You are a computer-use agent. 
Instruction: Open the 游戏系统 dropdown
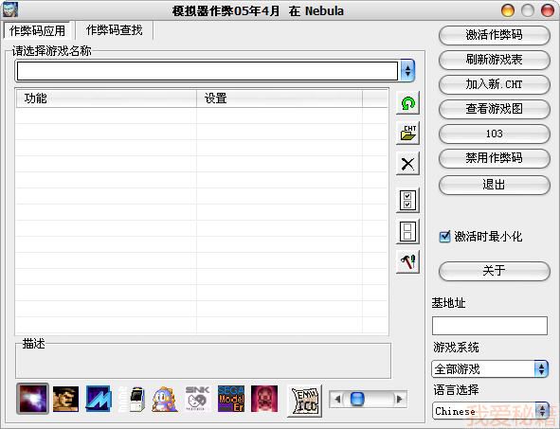click(541, 368)
